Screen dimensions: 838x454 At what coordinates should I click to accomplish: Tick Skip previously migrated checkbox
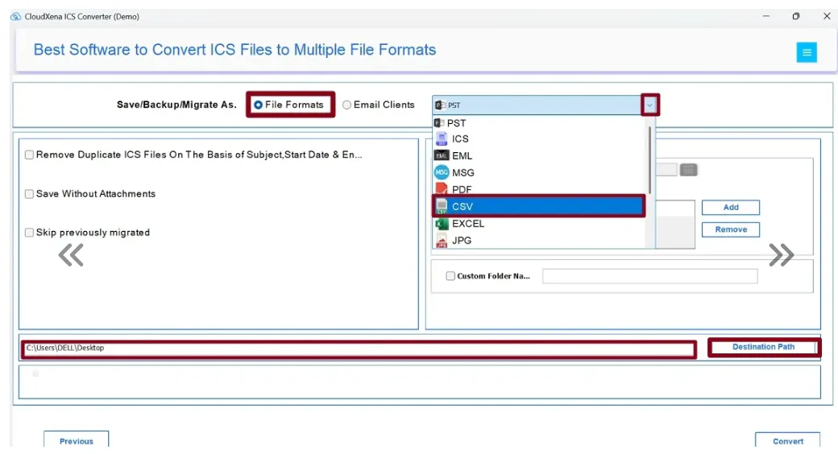29,233
